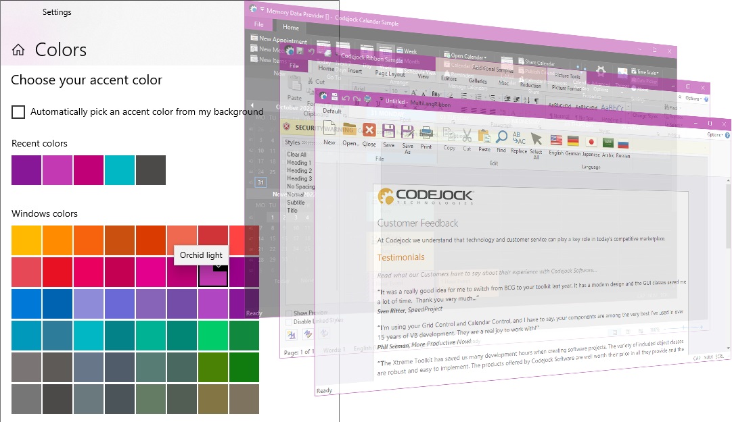Click the blue help icon in MultiLangRibbon
Viewport: 732px width, 422px height.
pyautogui.click(x=727, y=136)
